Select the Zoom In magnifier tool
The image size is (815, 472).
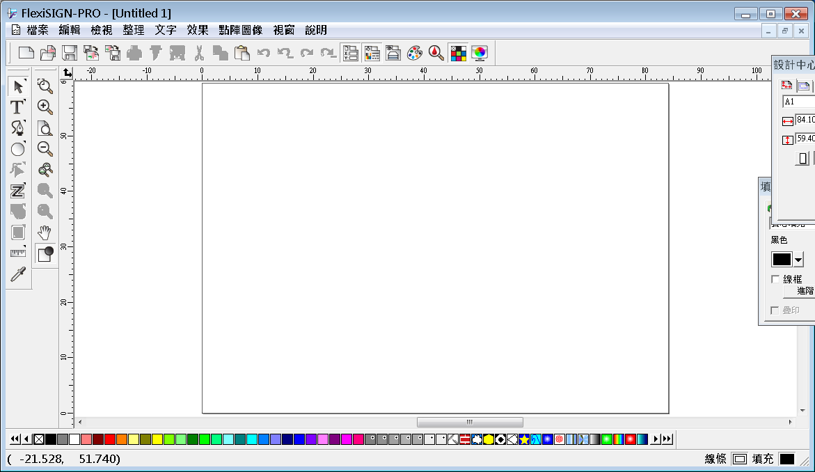pos(45,107)
